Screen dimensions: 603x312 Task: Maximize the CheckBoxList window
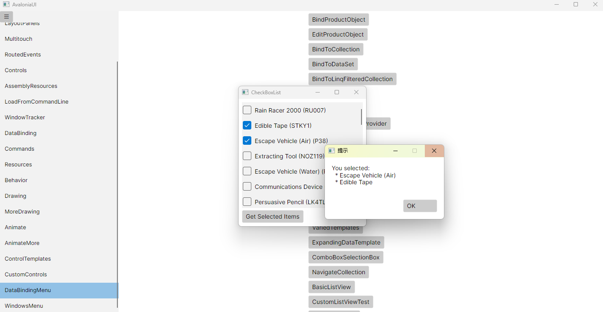[337, 92]
